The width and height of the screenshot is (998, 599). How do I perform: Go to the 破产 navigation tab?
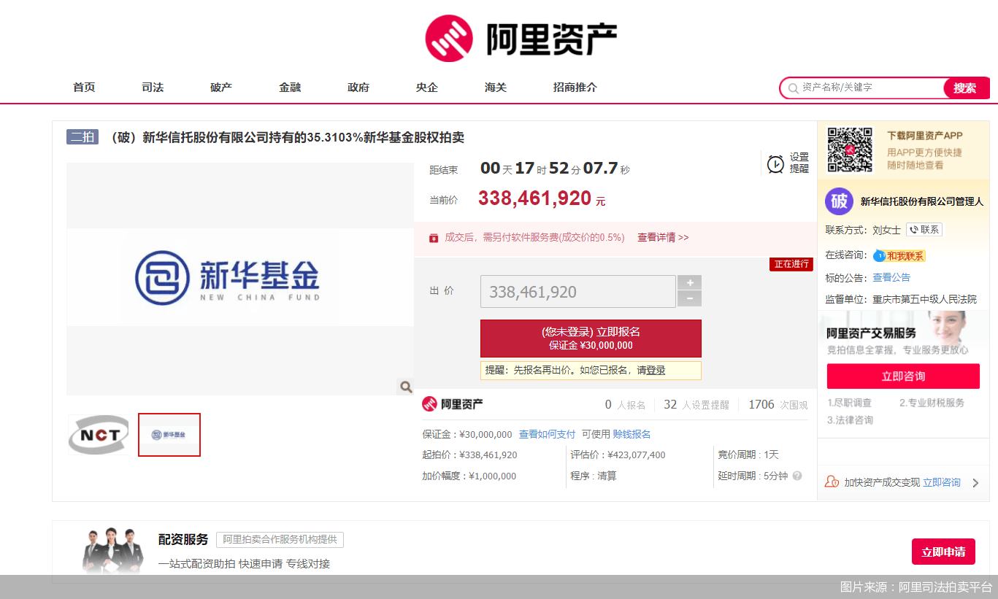(221, 88)
